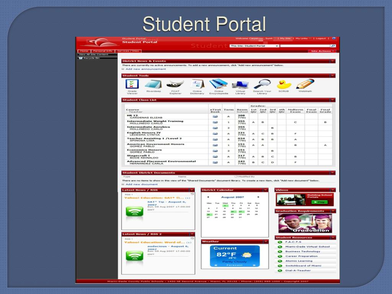Viewport: 392px width, 294px height.
Task: Open Student Class List web part menu
Action: 333,100
